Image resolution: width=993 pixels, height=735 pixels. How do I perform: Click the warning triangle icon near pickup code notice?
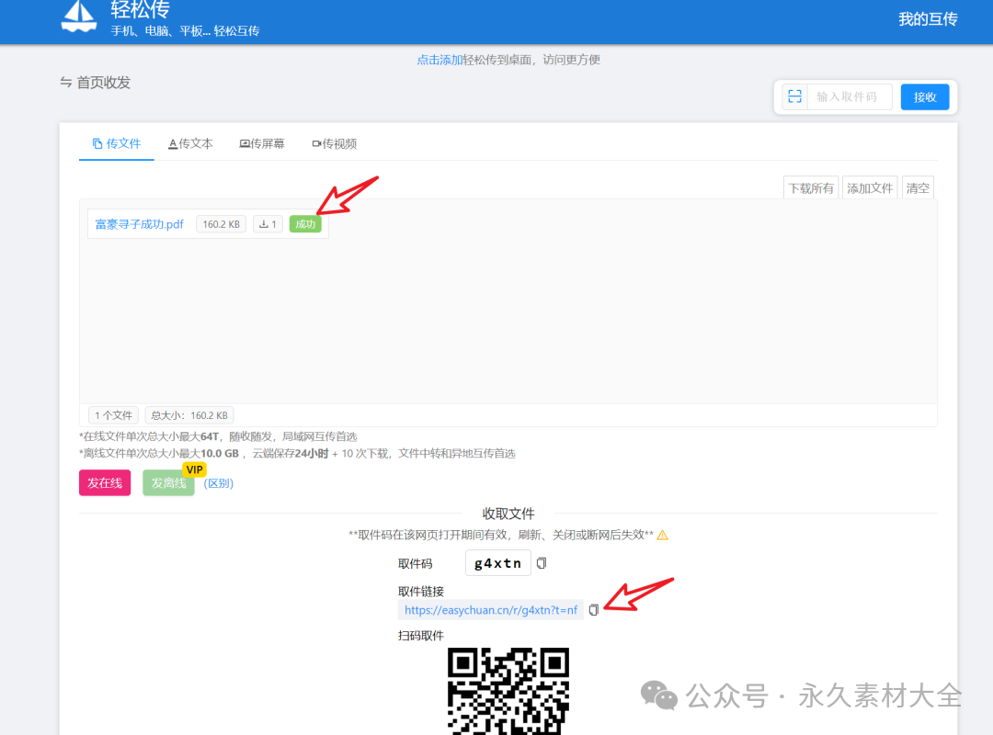(662, 534)
